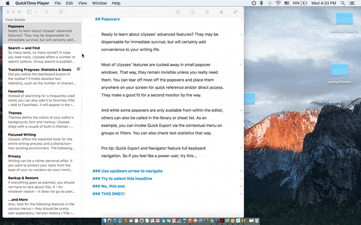The height and width of the screenshot is (225, 361).
Task: Open Spotlight search in menu bar
Action: click(343, 3)
